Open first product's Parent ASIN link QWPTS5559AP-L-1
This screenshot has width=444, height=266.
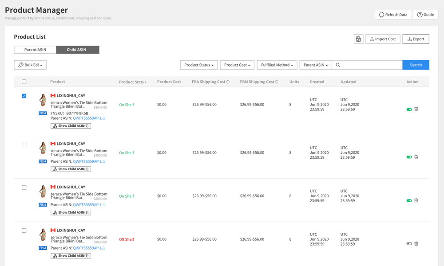(89, 118)
